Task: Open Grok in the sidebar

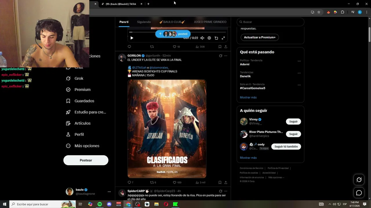Action: pos(75,78)
